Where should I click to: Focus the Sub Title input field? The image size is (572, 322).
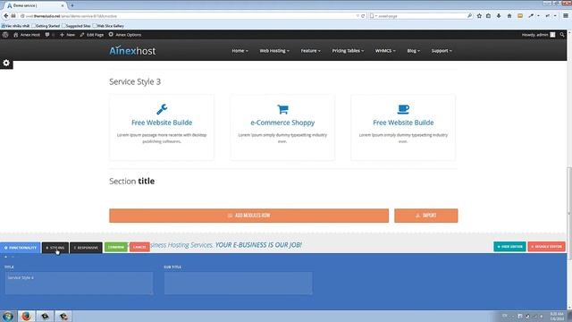238,283
